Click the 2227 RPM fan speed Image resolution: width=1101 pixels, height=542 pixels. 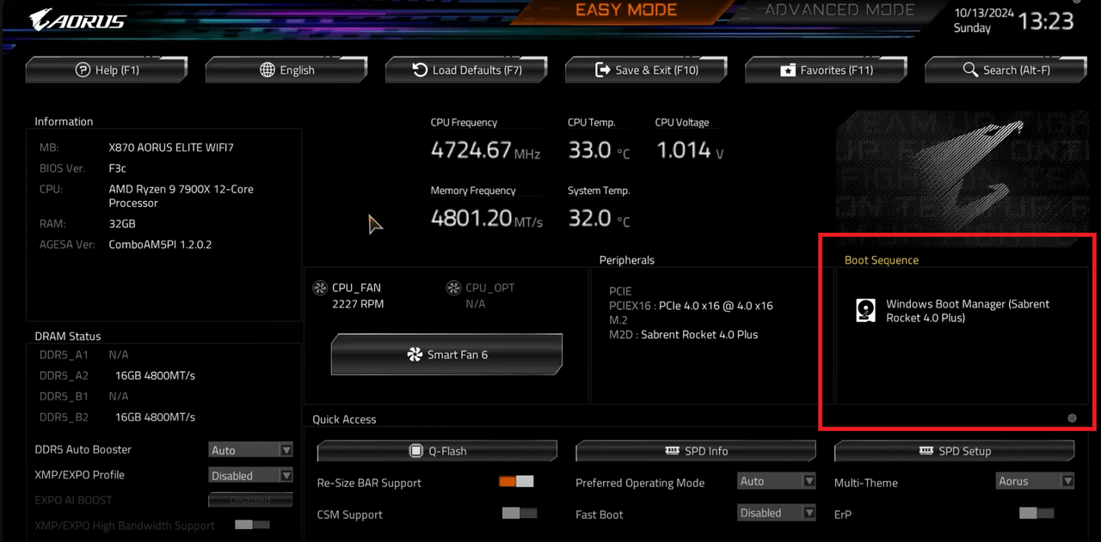click(x=358, y=304)
